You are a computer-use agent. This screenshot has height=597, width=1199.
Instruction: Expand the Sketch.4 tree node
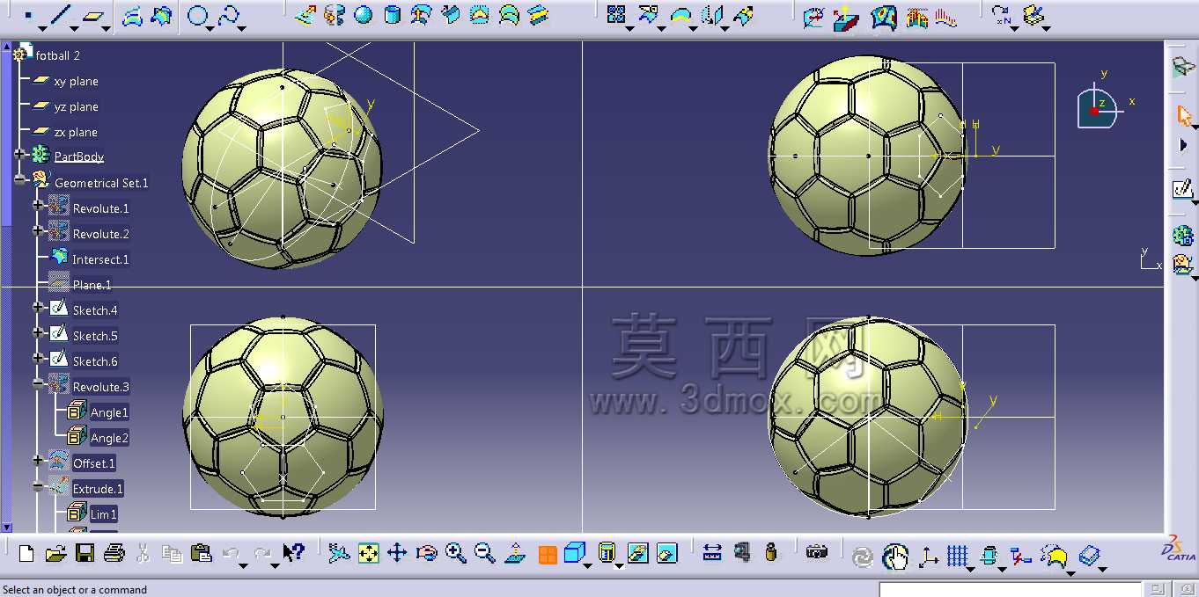pyautogui.click(x=38, y=307)
